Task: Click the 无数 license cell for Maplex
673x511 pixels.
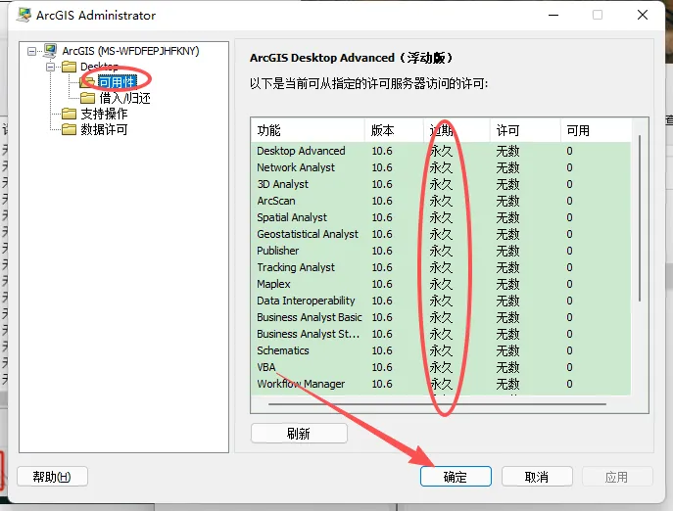Action: [508, 284]
